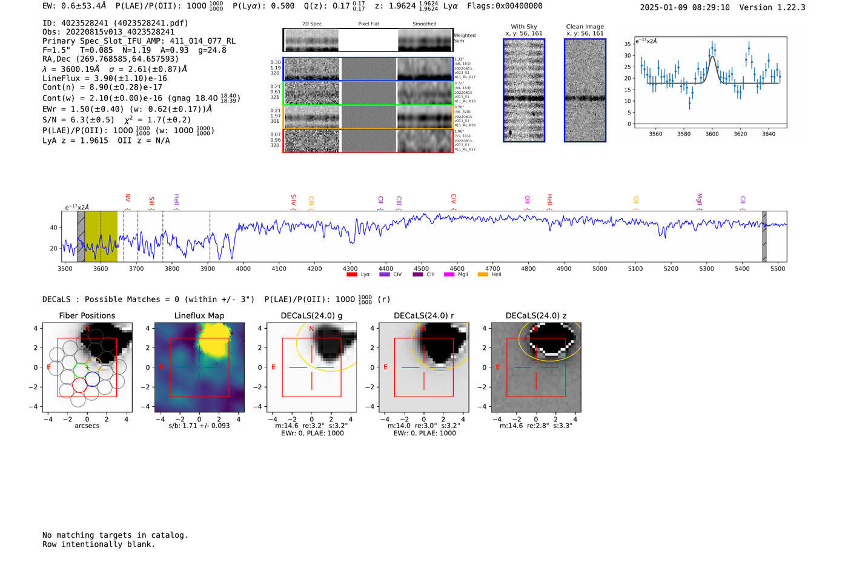Click the HeII orange legend swatch
The image size is (848, 577).
coord(483,274)
